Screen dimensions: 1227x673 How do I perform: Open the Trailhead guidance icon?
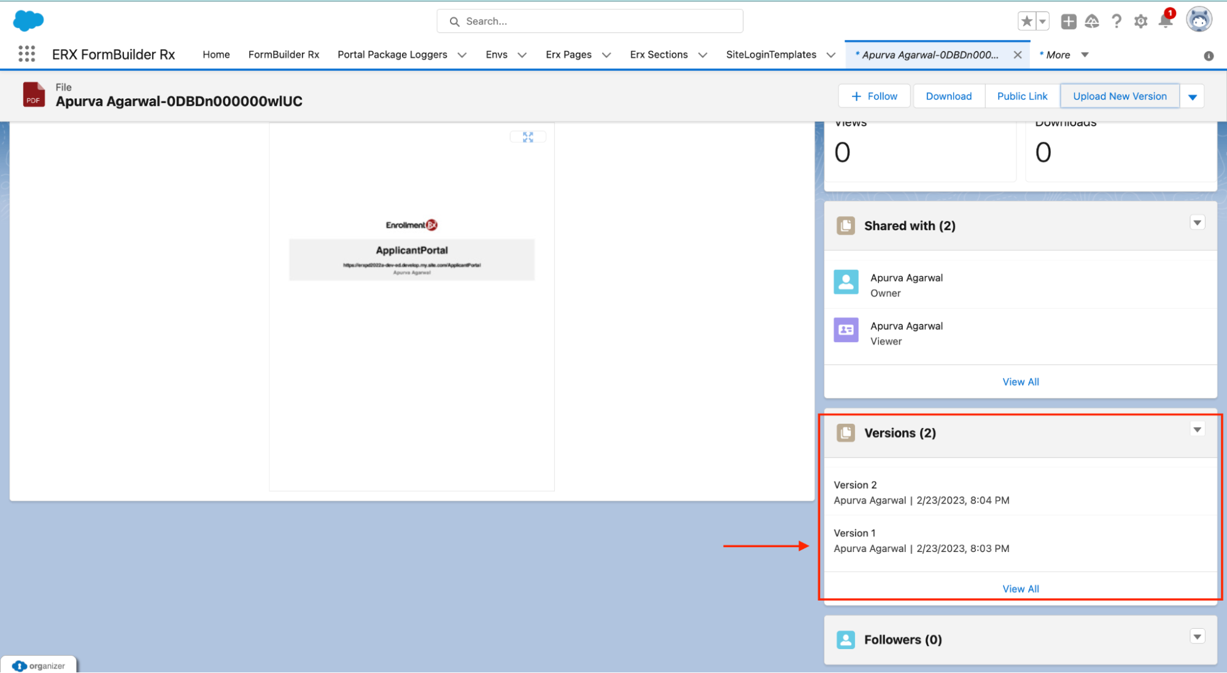coord(1092,21)
